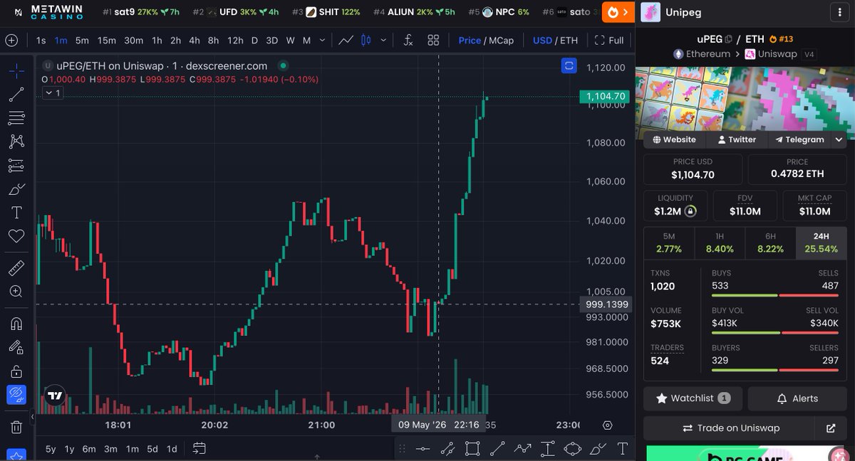Toggle hide all drawings eye icon
Viewport: 855px width, 461px height.
(x=16, y=393)
